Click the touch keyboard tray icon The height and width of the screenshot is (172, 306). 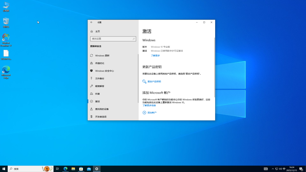coord(266,169)
